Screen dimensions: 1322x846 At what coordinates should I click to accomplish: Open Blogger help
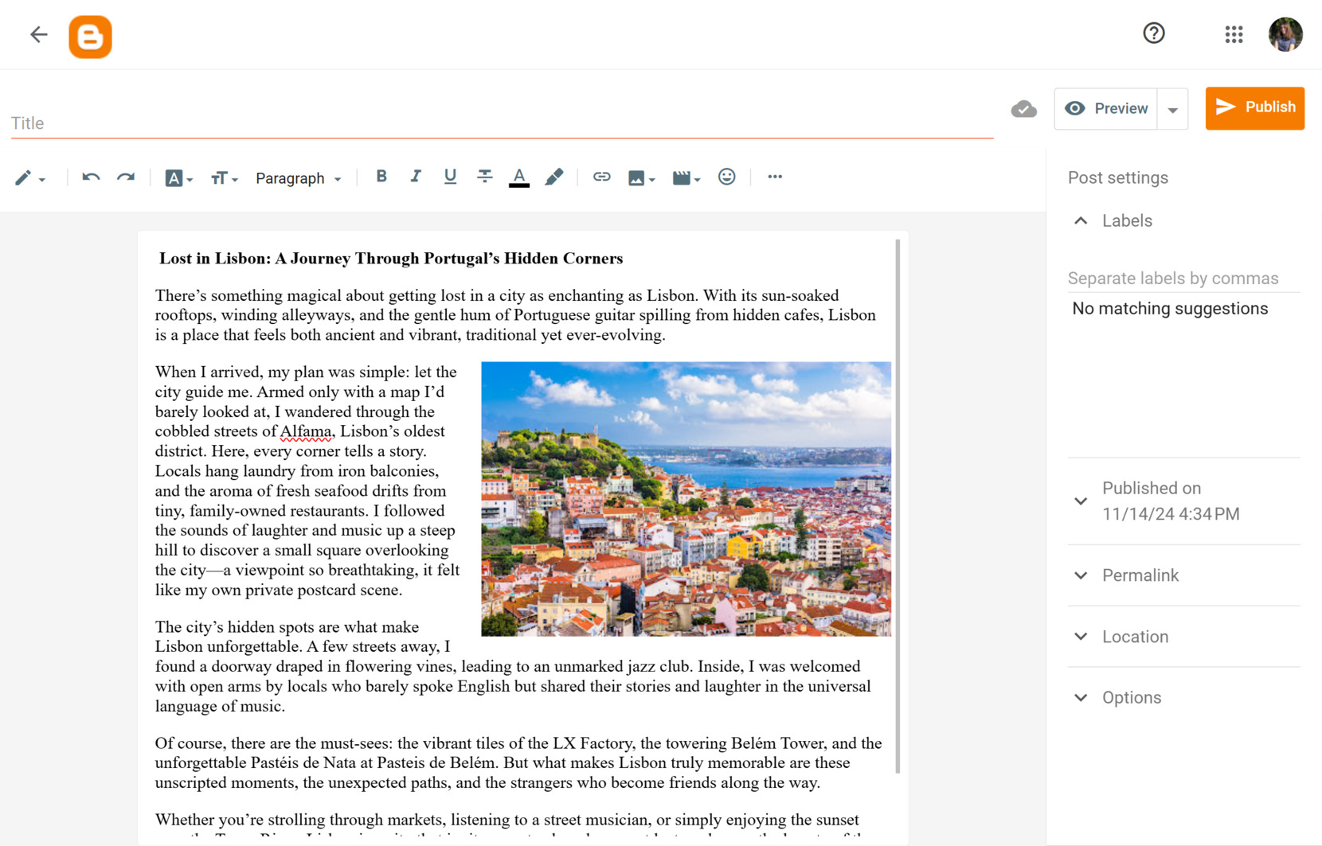(1153, 34)
